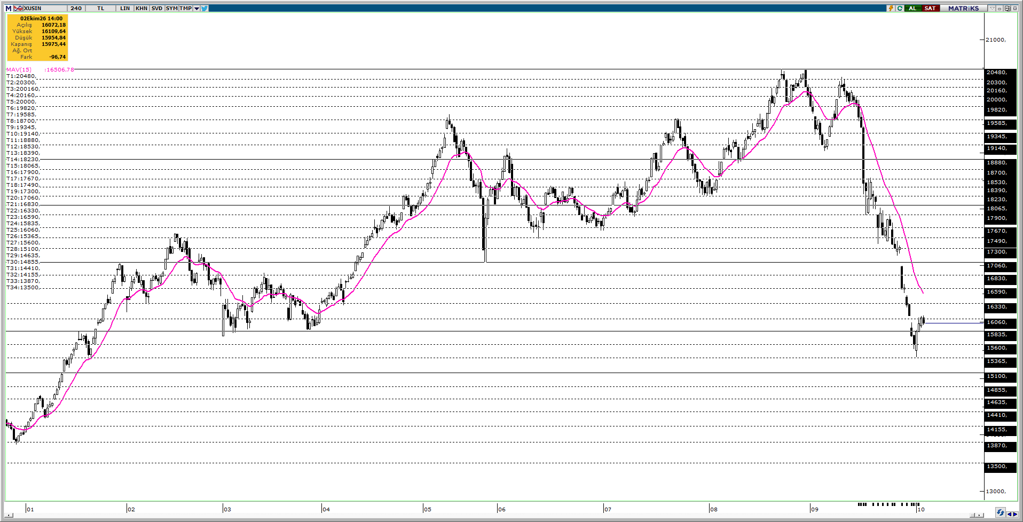Image resolution: width=1023 pixels, height=522 pixels.
Task: Click the green AL buy button
Action: click(x=913, y=9)
